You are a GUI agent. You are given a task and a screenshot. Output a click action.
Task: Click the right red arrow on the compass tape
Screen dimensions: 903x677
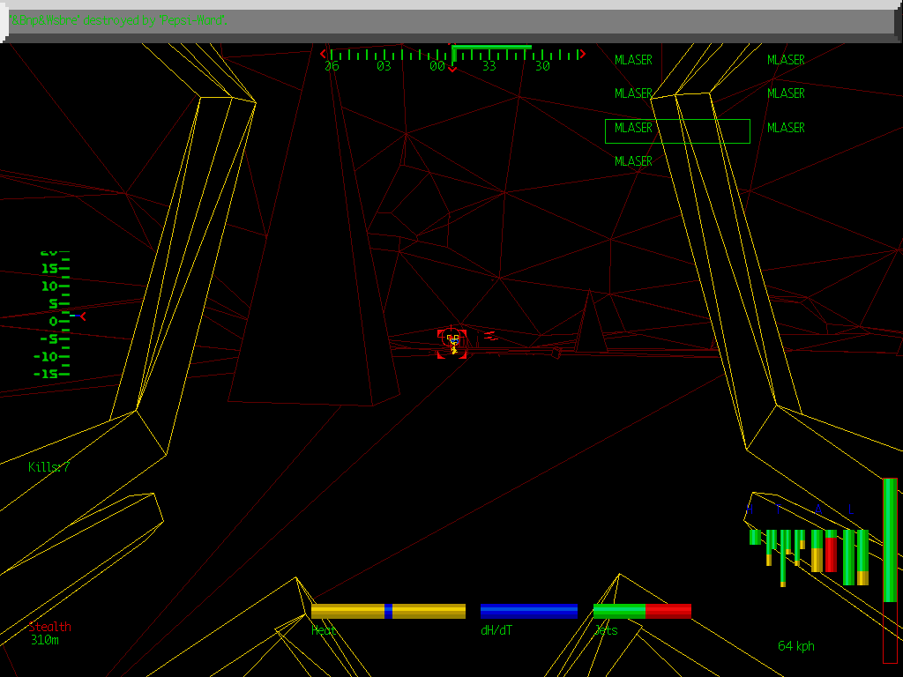(x=582, y=53)
